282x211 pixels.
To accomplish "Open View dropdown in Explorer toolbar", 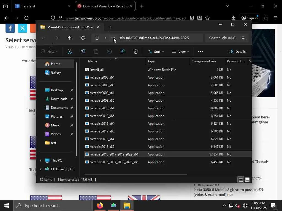I will click(180, 51).
